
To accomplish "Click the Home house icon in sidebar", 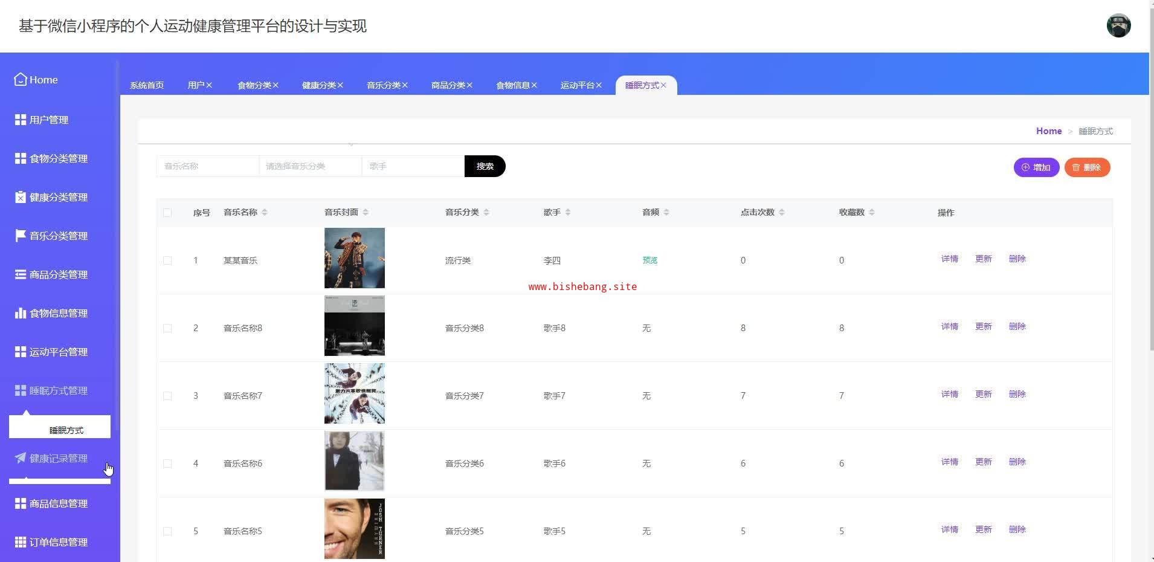I will 21,79.
